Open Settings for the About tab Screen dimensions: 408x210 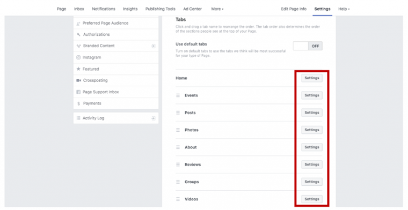(312, 147)
